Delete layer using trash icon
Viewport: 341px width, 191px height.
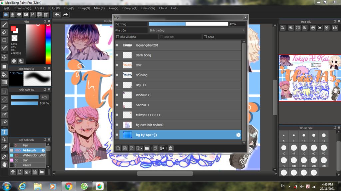tap(170, 148)
